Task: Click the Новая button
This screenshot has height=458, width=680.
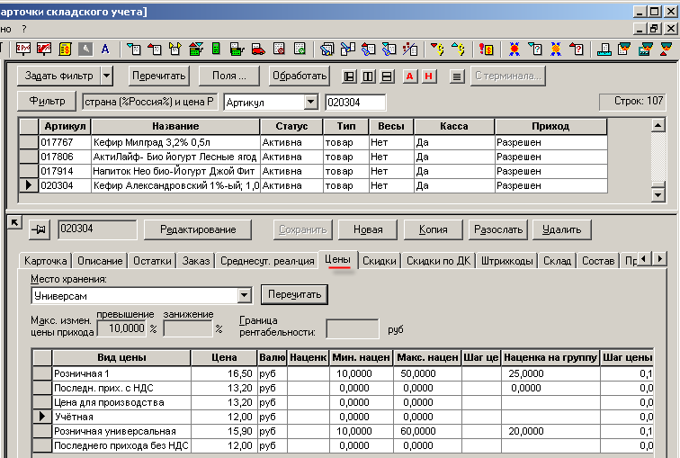Action: (x=368, y=229)
